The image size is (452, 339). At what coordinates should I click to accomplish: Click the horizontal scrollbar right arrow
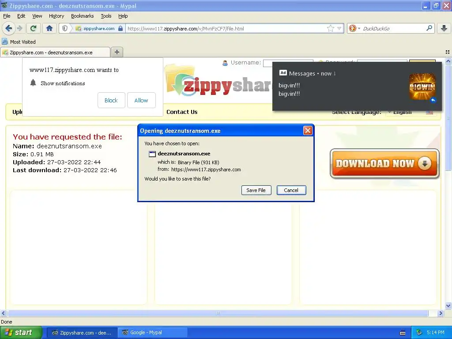pyautogui.click(x=441, y=313)
